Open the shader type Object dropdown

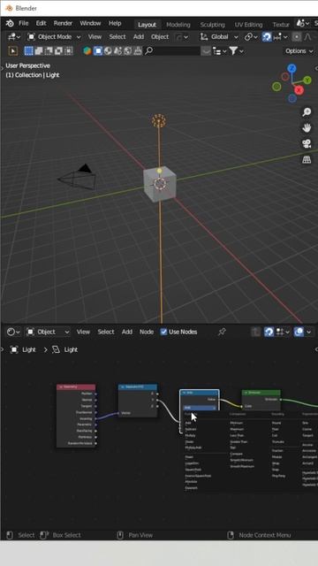click(48, 332)
